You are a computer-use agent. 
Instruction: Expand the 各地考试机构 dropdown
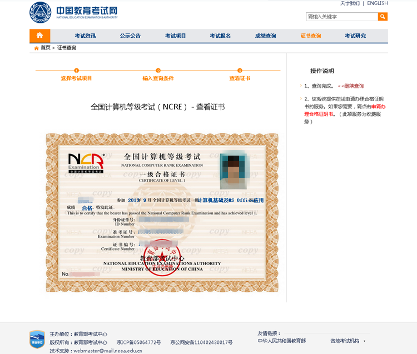point(348,341)
